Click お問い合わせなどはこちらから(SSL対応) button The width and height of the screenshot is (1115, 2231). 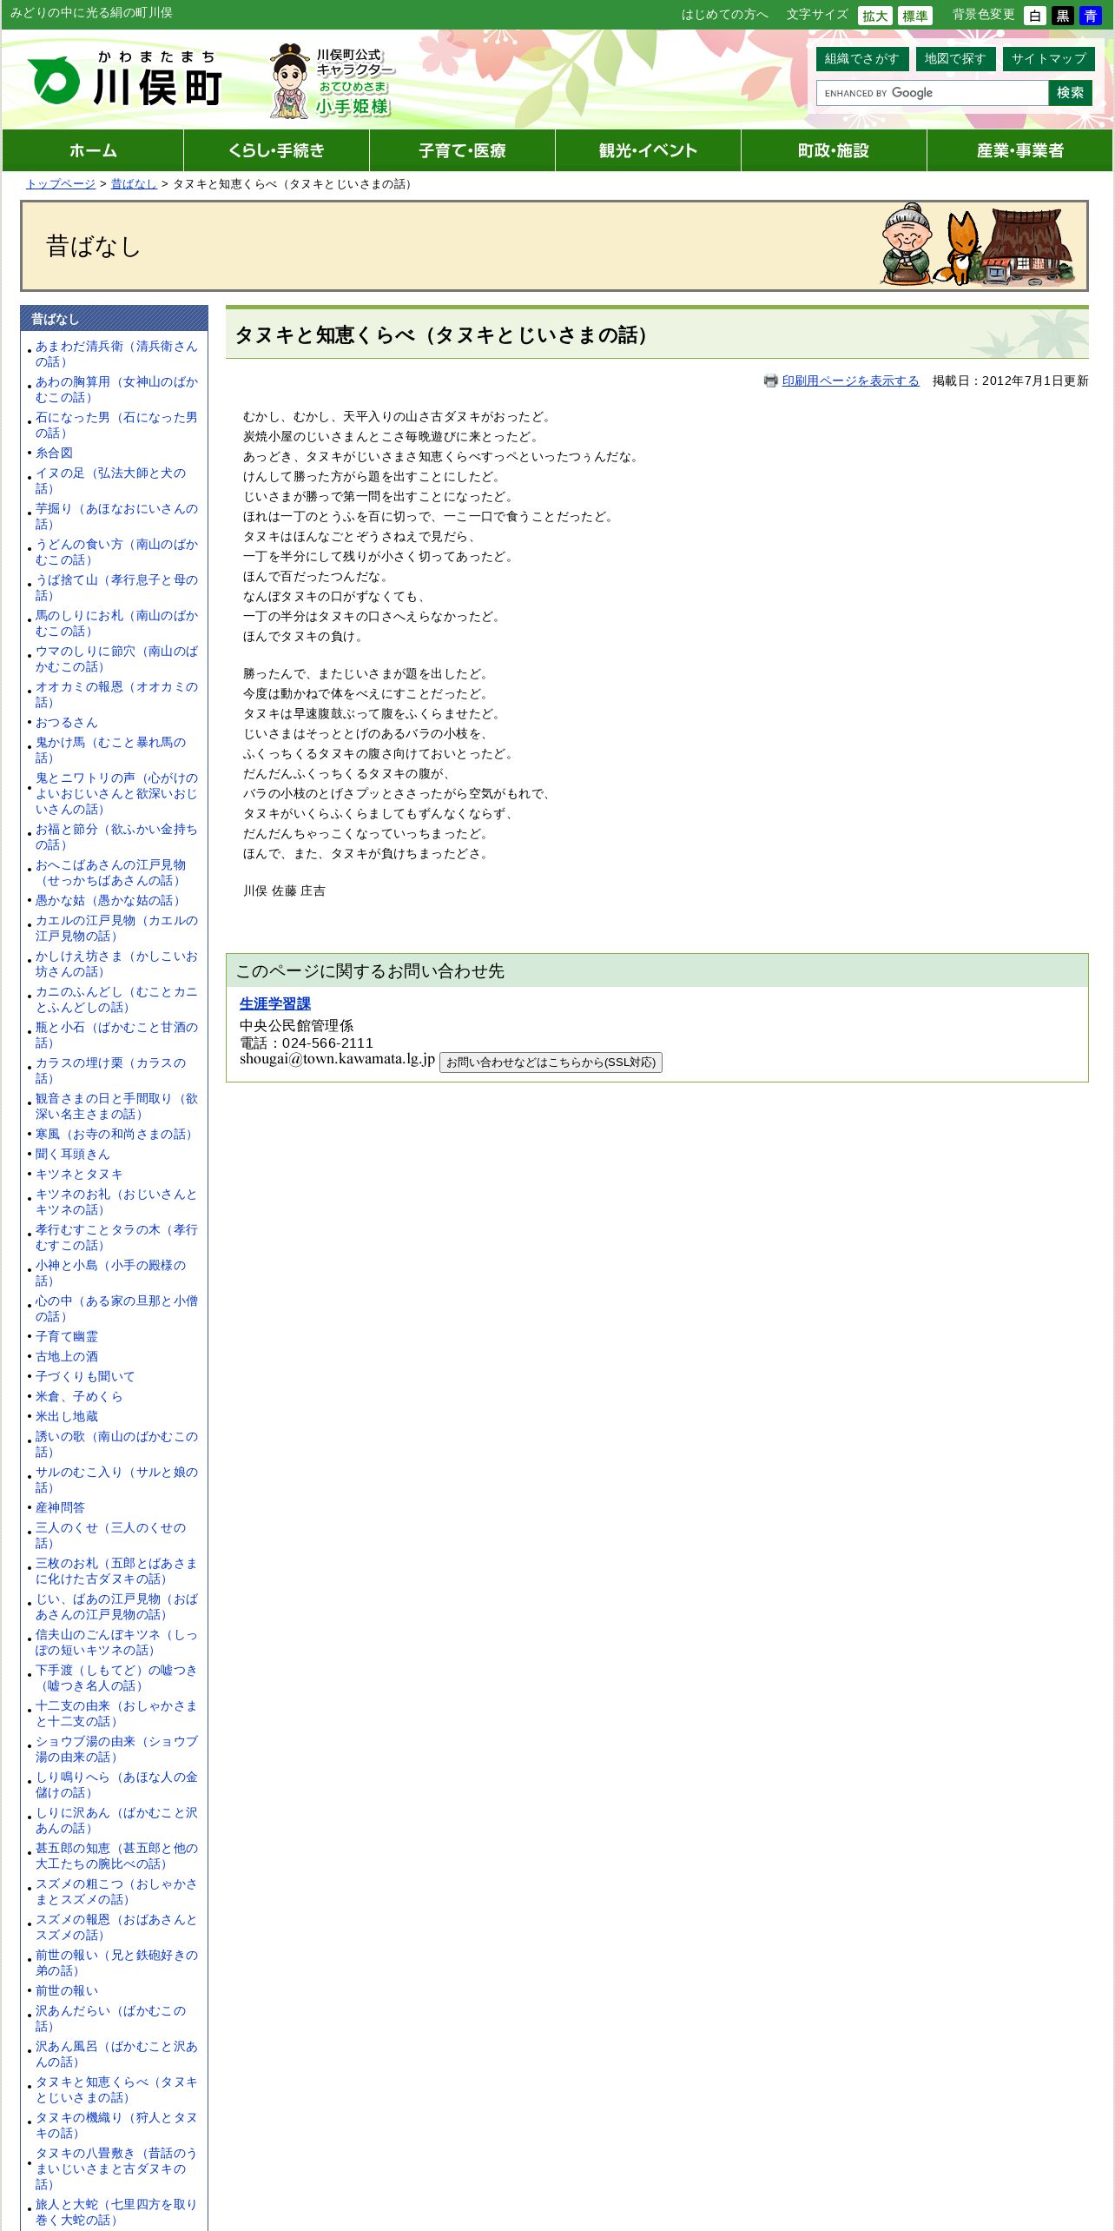coord(551,1063)
